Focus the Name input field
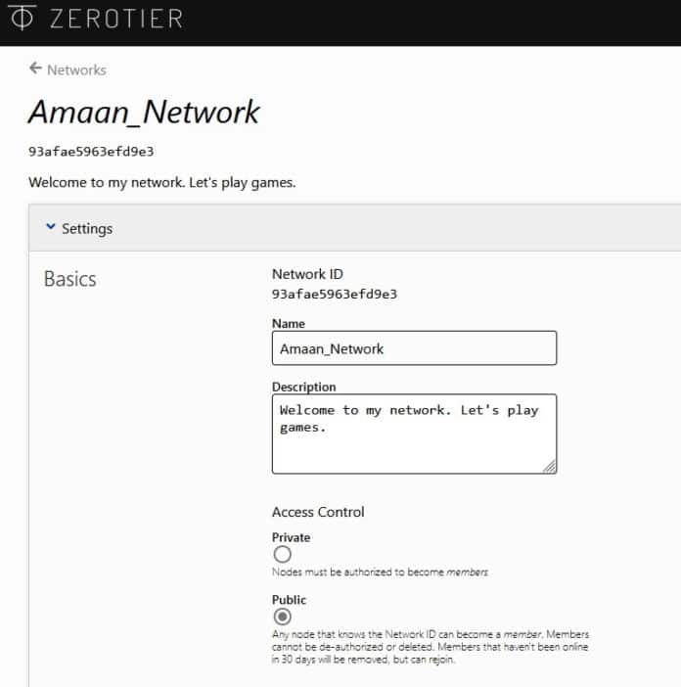Image resolution: width=681 pixels, height=687 pixels. (414, 347)
